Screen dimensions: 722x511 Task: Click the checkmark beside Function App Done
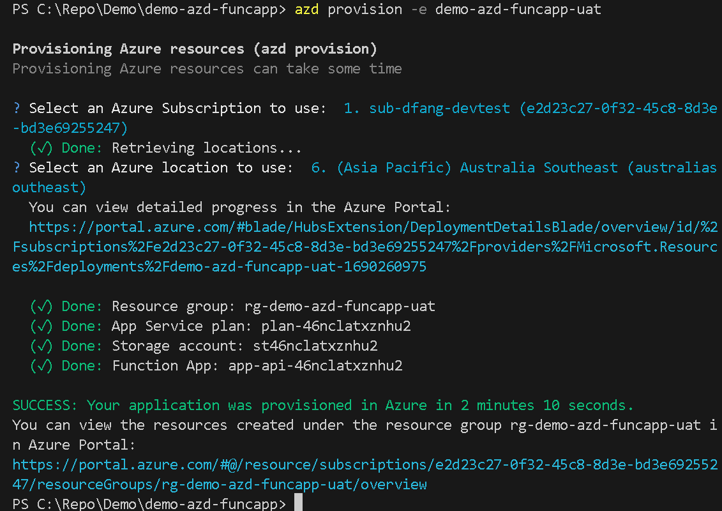pos(41,366)
